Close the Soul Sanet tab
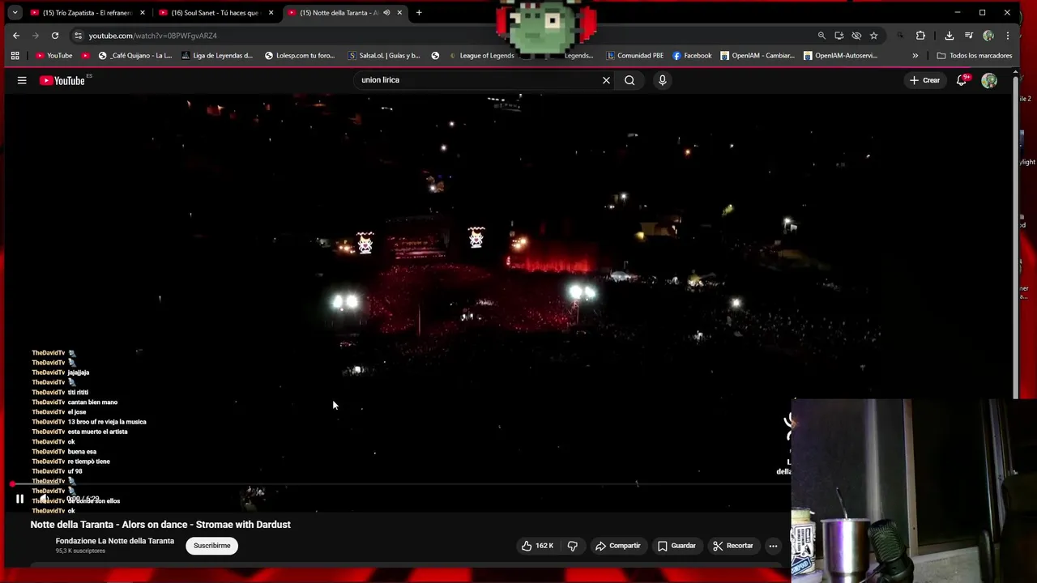The image size is (1037, 583). [271, 13]
